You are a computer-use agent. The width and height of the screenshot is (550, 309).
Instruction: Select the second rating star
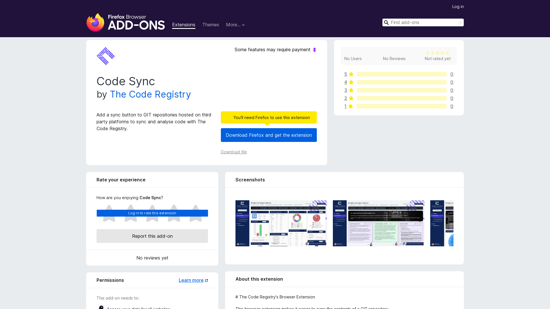[131, 213]
